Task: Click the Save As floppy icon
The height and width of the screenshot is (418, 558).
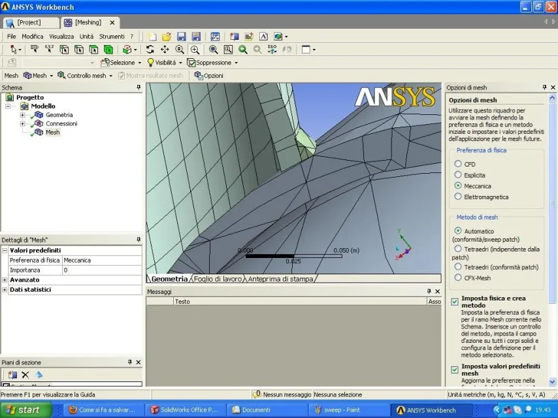Action: coord(196,37)
